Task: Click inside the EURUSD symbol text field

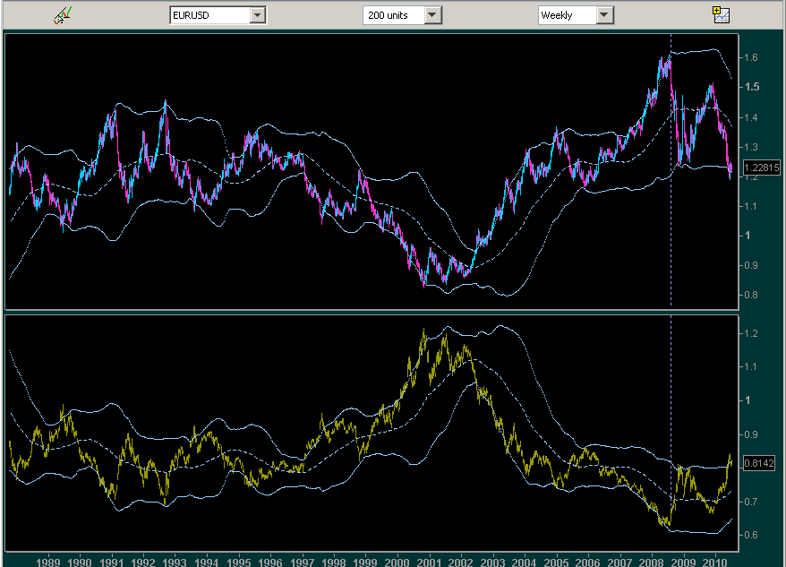Action: (209, 15)
